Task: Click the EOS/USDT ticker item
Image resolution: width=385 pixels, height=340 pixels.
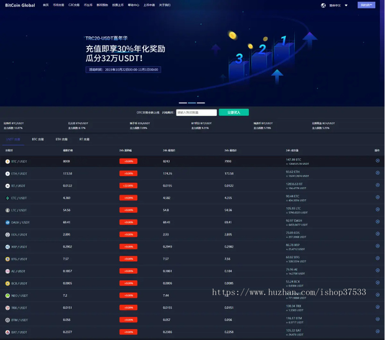Action: (x=140, y=126)
